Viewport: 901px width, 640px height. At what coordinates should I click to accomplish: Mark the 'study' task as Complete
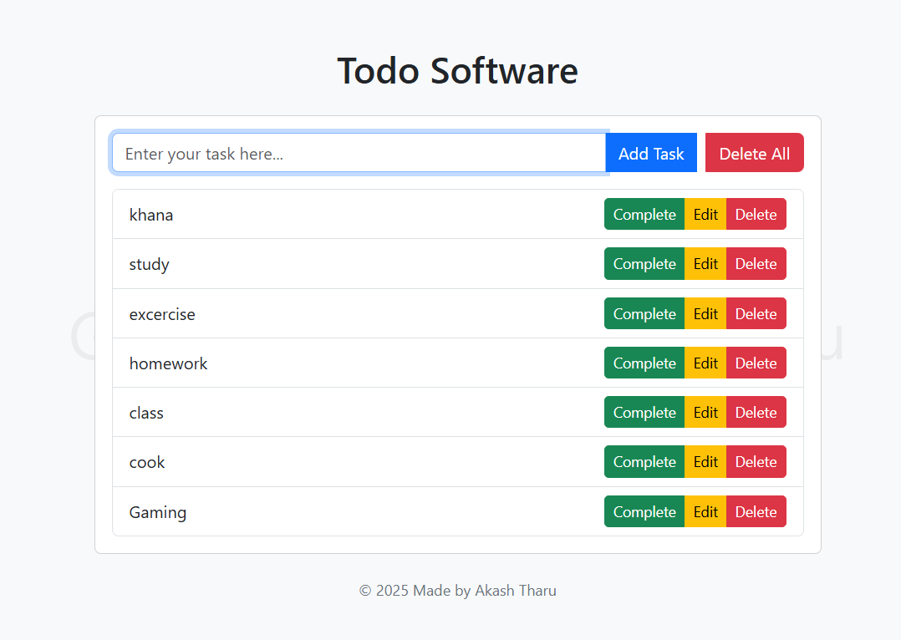644,263
